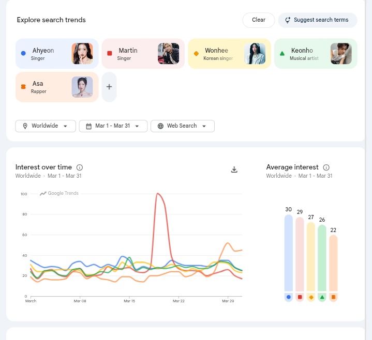
Task: Download the Interest over time chart
Action: point(234,169)
